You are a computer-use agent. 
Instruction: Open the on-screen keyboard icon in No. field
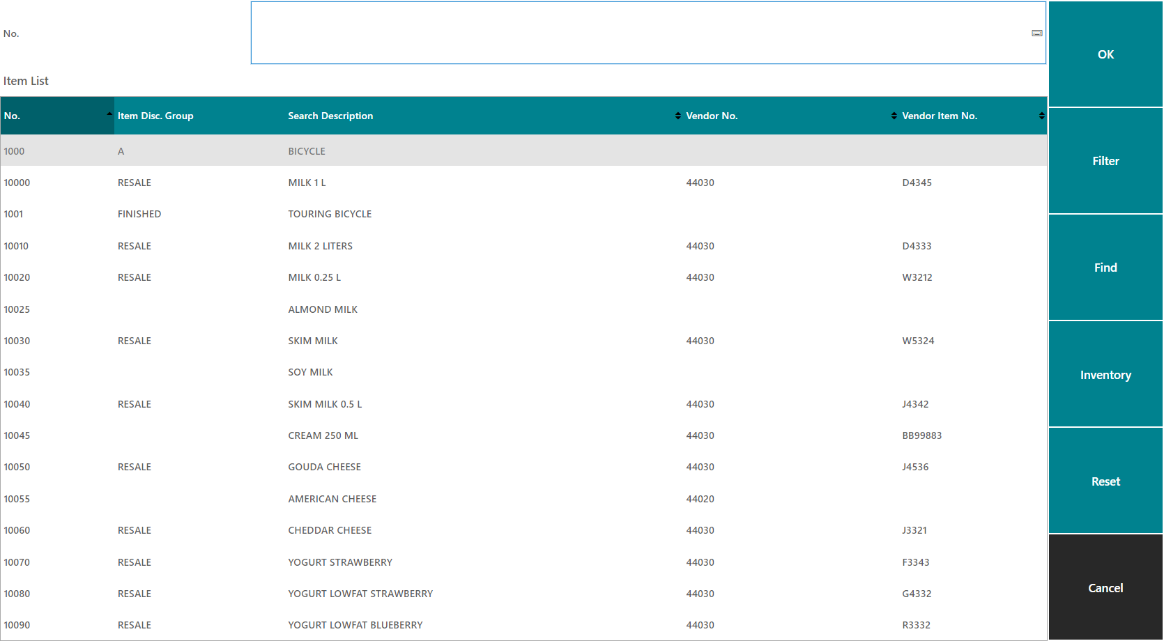pyautogui.click(x=1036, y=33)
